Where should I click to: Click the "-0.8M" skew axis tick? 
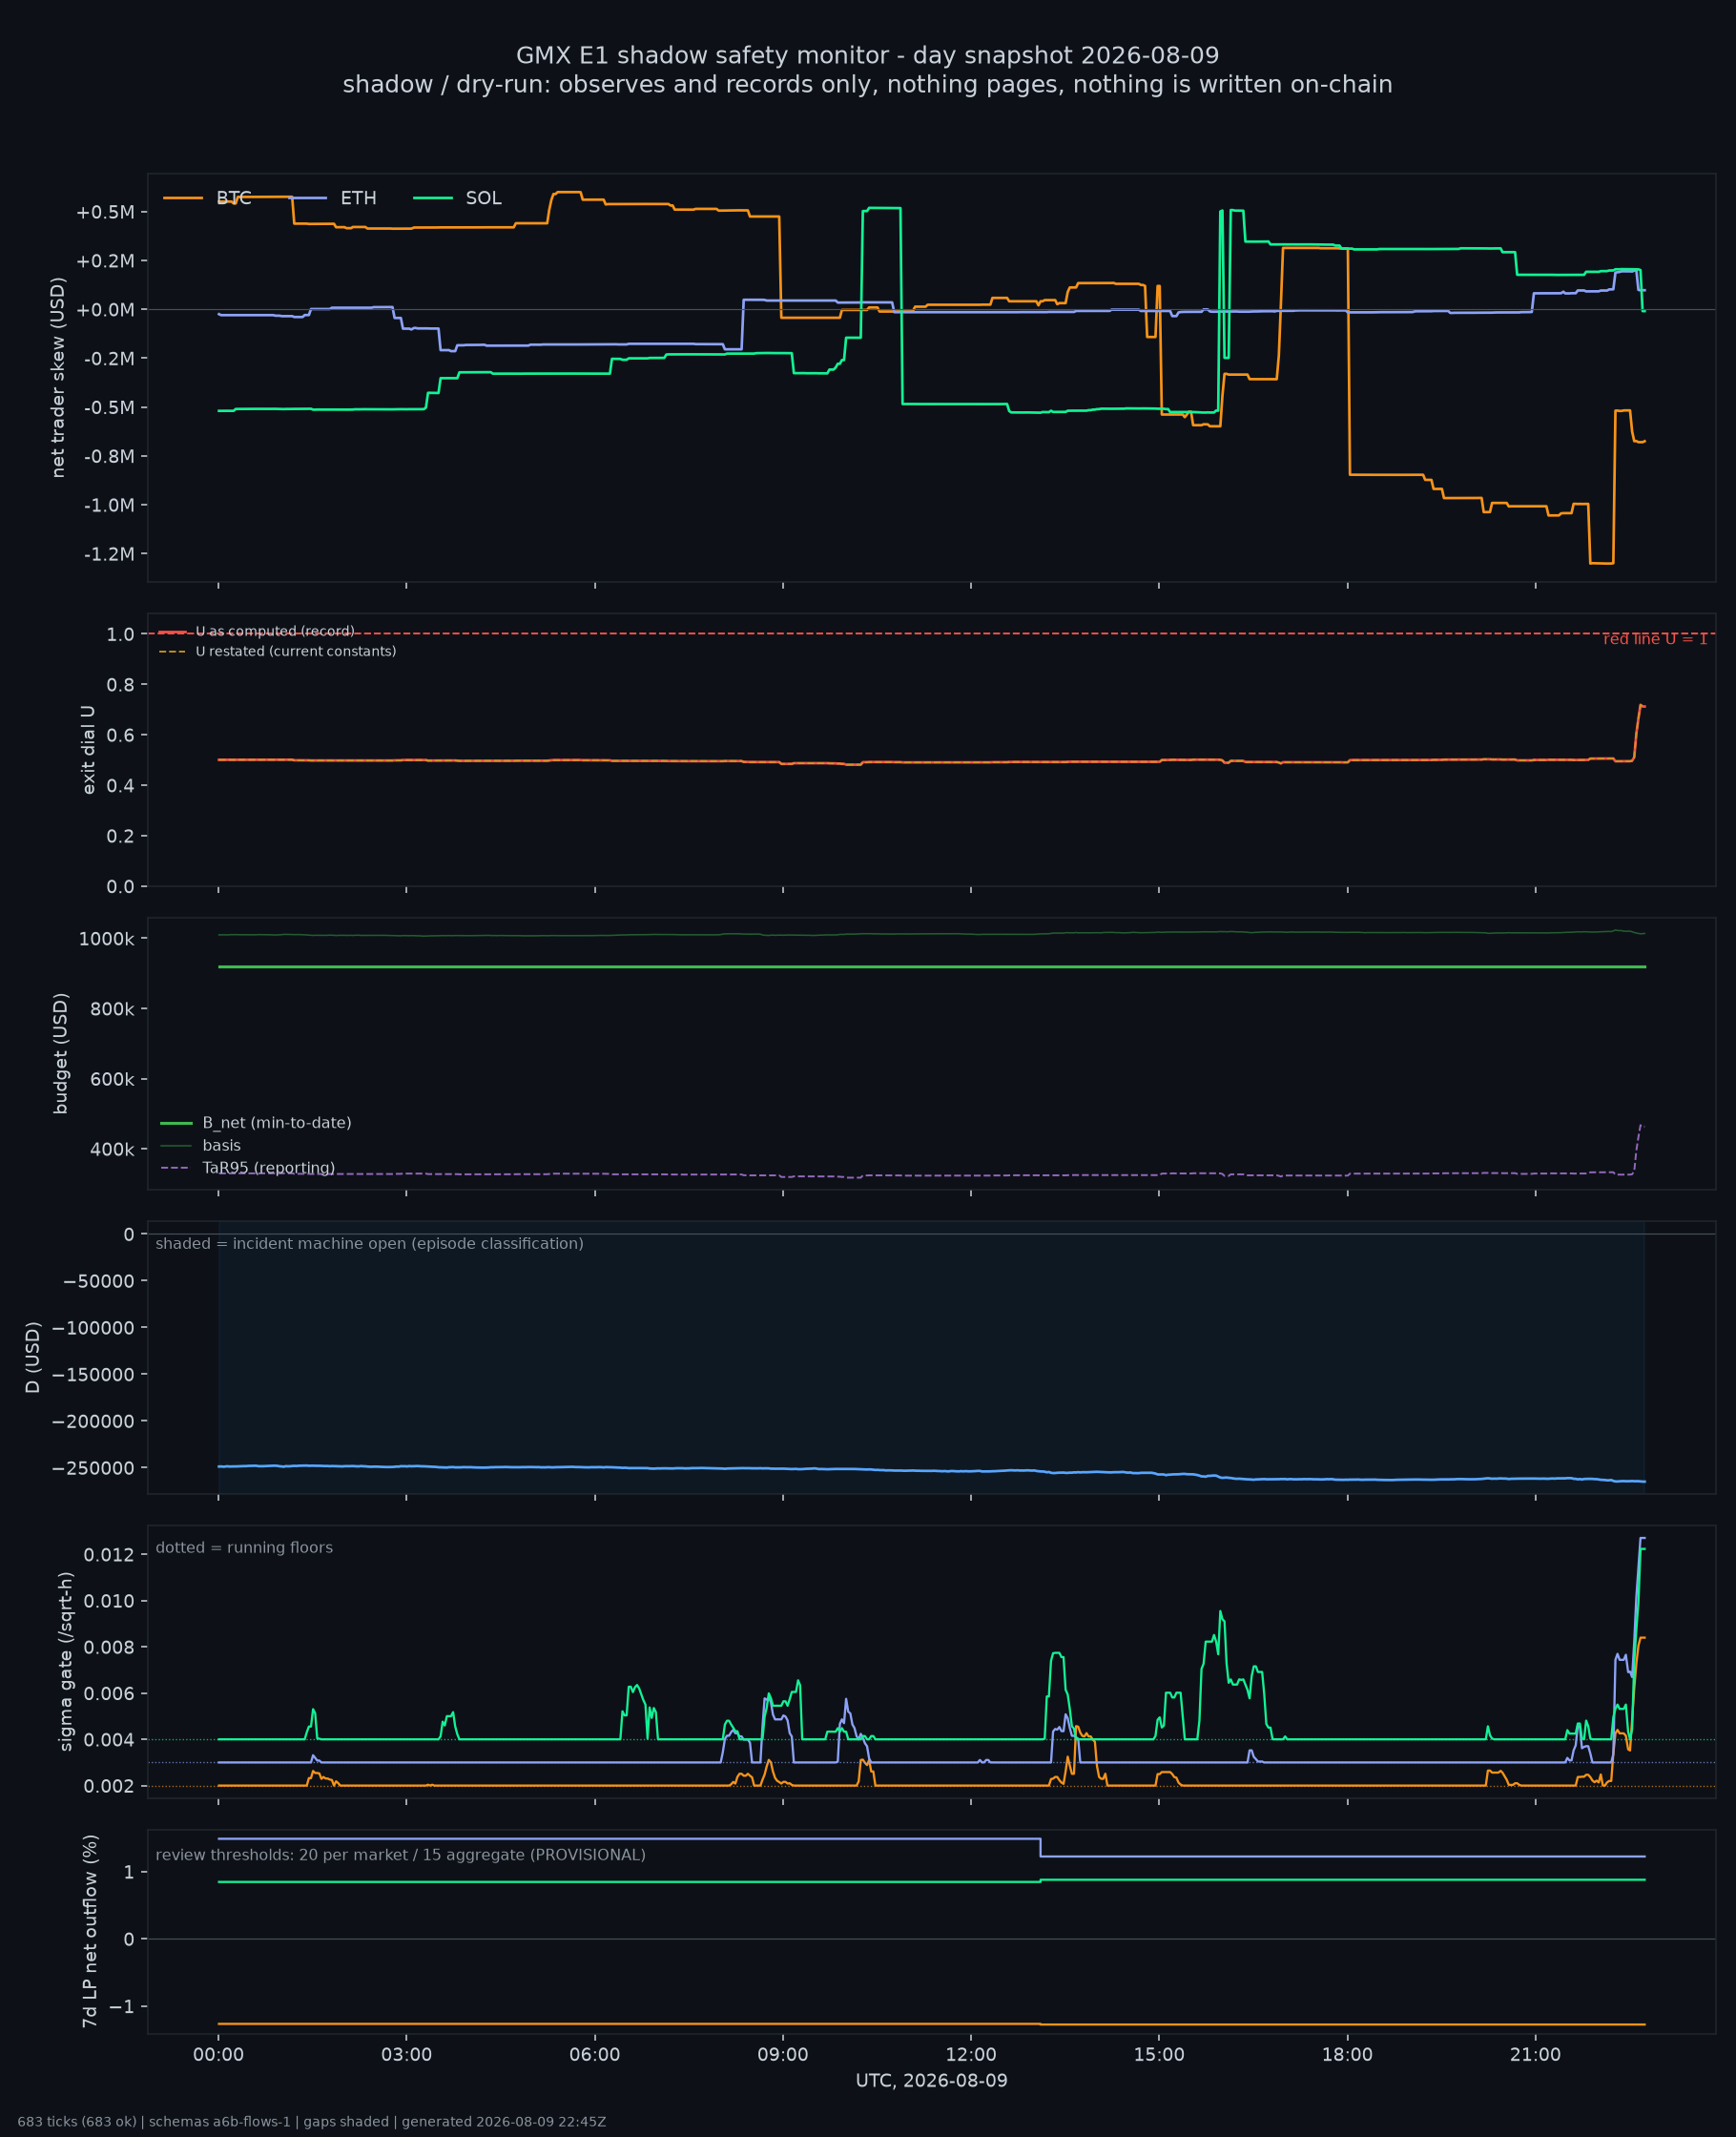109,456
